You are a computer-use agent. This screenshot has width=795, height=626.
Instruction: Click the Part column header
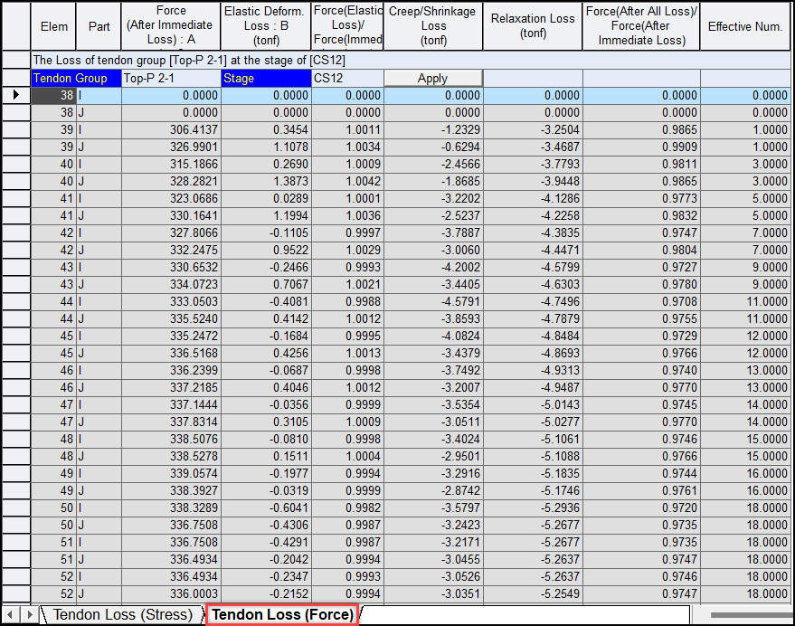click(x=99, y=26)
